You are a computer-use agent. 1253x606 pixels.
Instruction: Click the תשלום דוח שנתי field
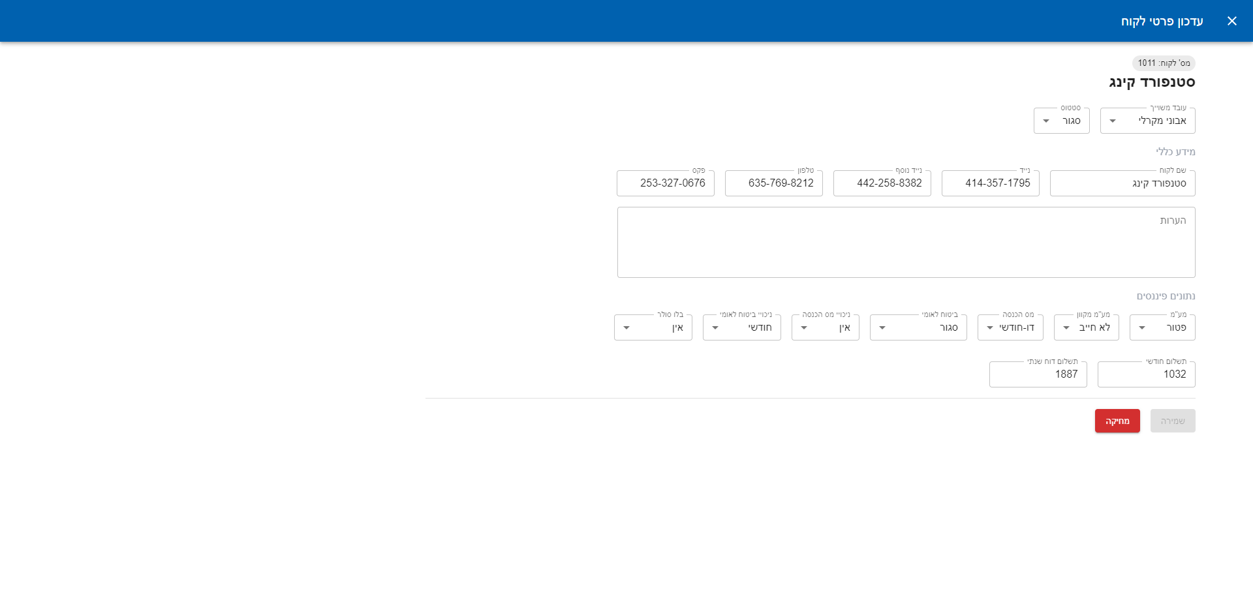pos(1038,374)
